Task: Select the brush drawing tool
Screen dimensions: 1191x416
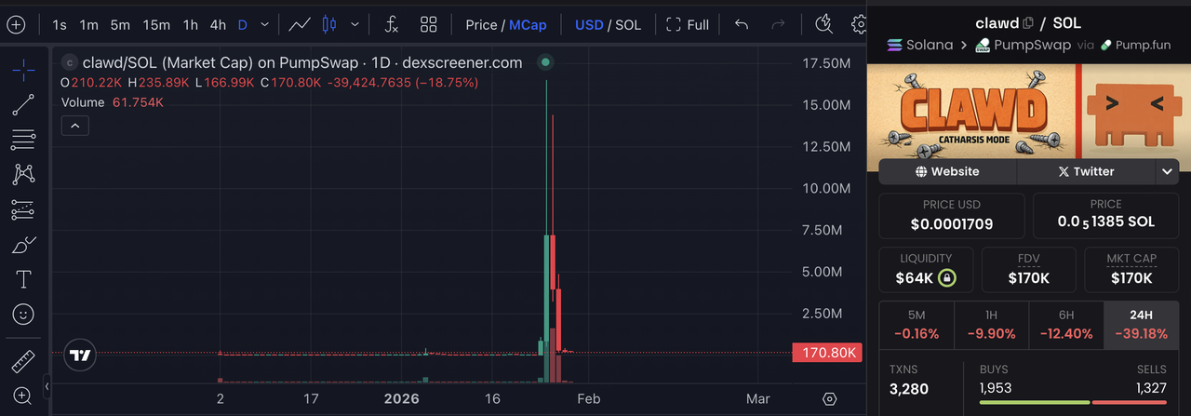Action: 23,245
